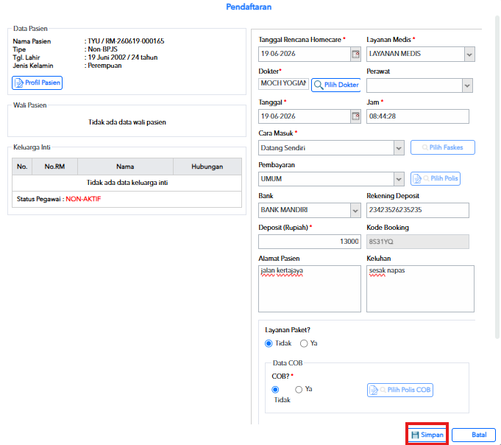This screenshot has height=445, width=501.
Task: Save the registration with Simpan
Action: [427, 435]
